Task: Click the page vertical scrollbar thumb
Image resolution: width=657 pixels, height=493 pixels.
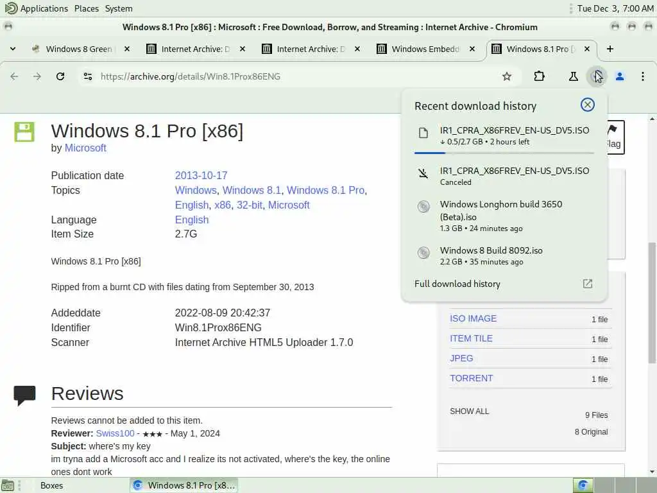Action: click(x=652, y=302)
